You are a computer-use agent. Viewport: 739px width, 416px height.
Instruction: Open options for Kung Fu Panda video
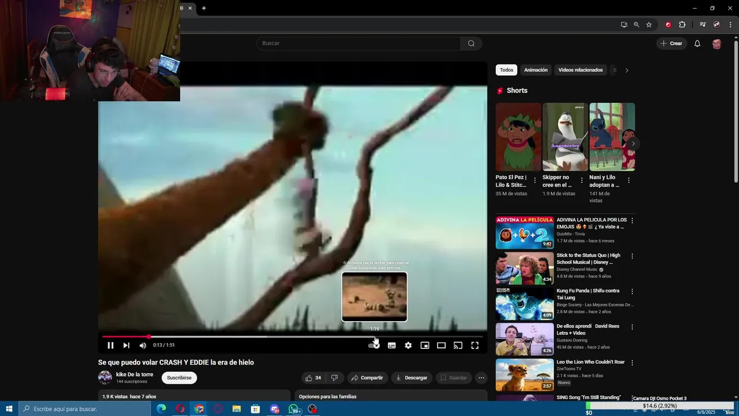click(632, 291)
